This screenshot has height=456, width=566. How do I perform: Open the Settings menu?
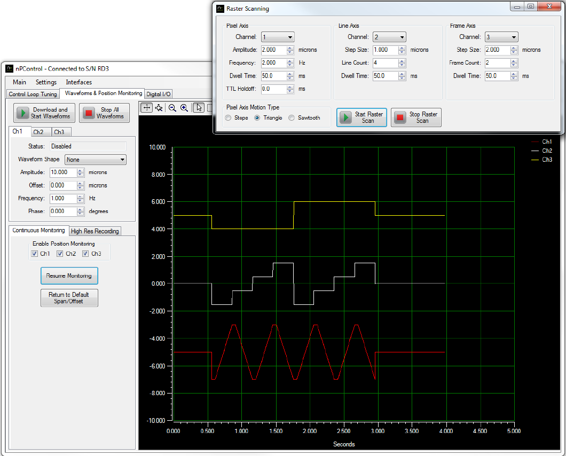46,82
